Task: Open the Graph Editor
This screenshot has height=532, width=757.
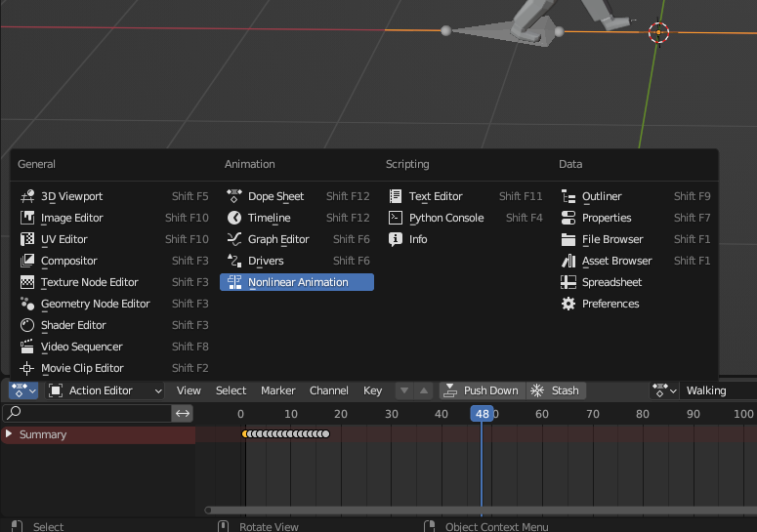Action: pyautogui.click(x=277, y=239)
